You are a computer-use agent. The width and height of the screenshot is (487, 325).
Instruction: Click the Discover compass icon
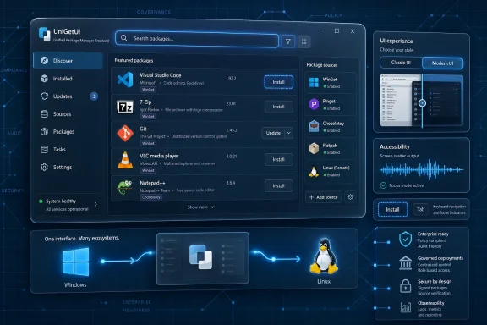(45, 61)
